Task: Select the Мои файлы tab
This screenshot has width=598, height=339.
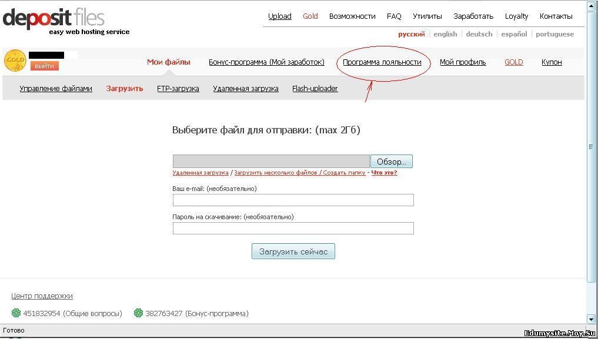Action: 169,62
